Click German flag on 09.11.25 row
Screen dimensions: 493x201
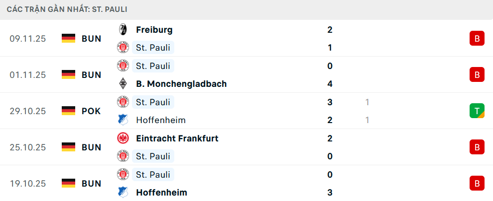click(x=68, y=39)
